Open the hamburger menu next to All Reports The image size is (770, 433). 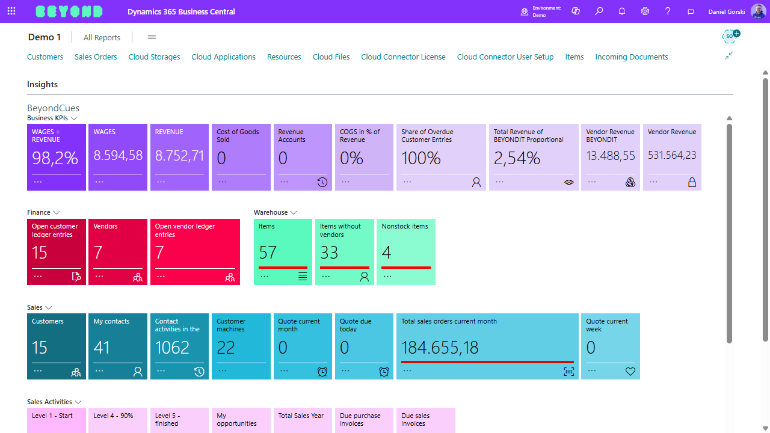tap(152, 37)
